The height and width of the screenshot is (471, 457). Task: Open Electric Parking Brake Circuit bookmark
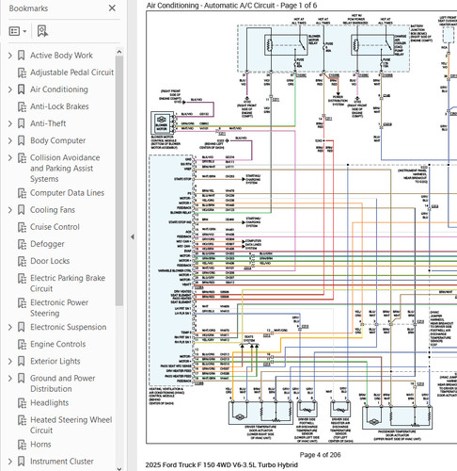tap(68, 284)
